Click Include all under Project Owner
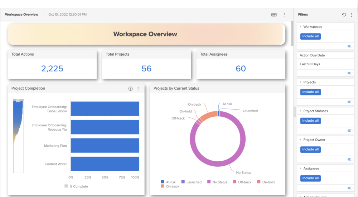This screenshot has height=197, width=358. [310, 150]
